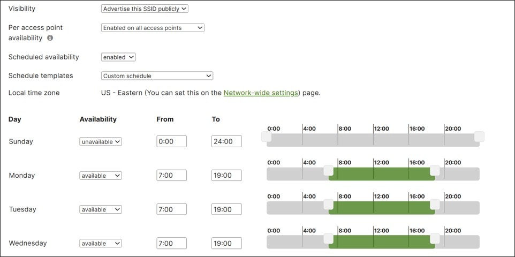Click Wednesday's end time slider handle

(435, 238)
